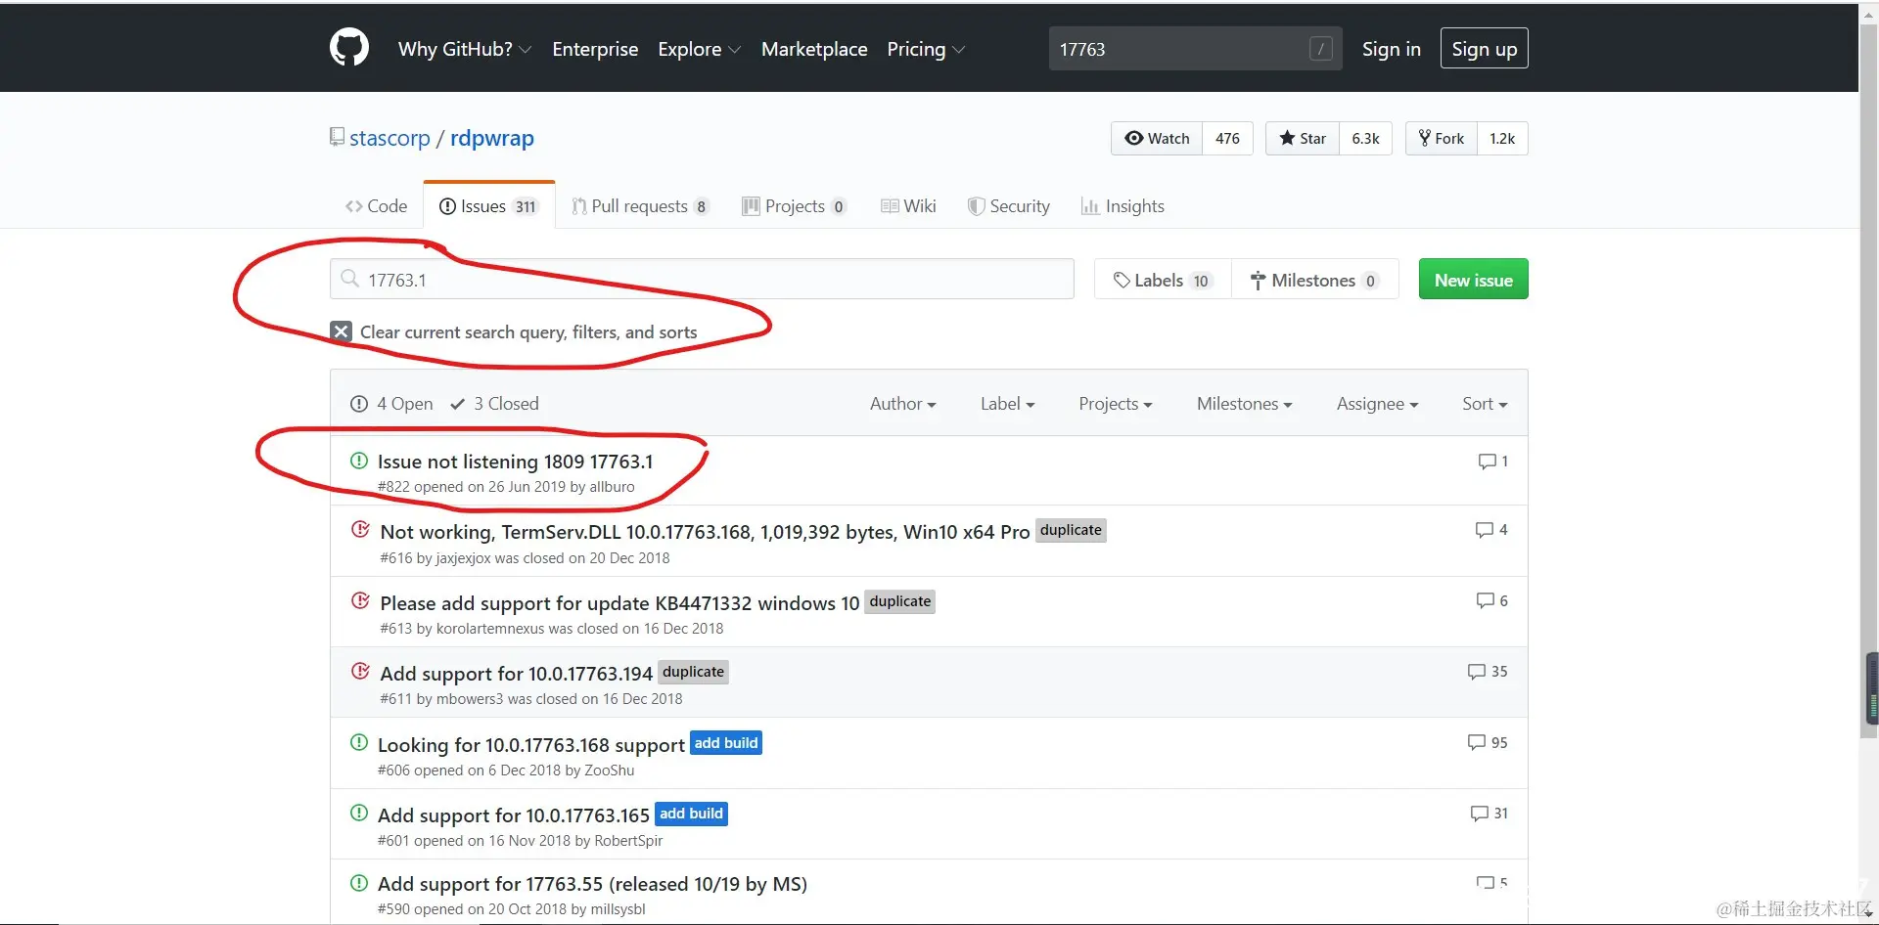The height and width of the screenshot is (925, 1879).
Task: Open the watchers count 476
Action: pyautogui.click(x=1228, y=138)
